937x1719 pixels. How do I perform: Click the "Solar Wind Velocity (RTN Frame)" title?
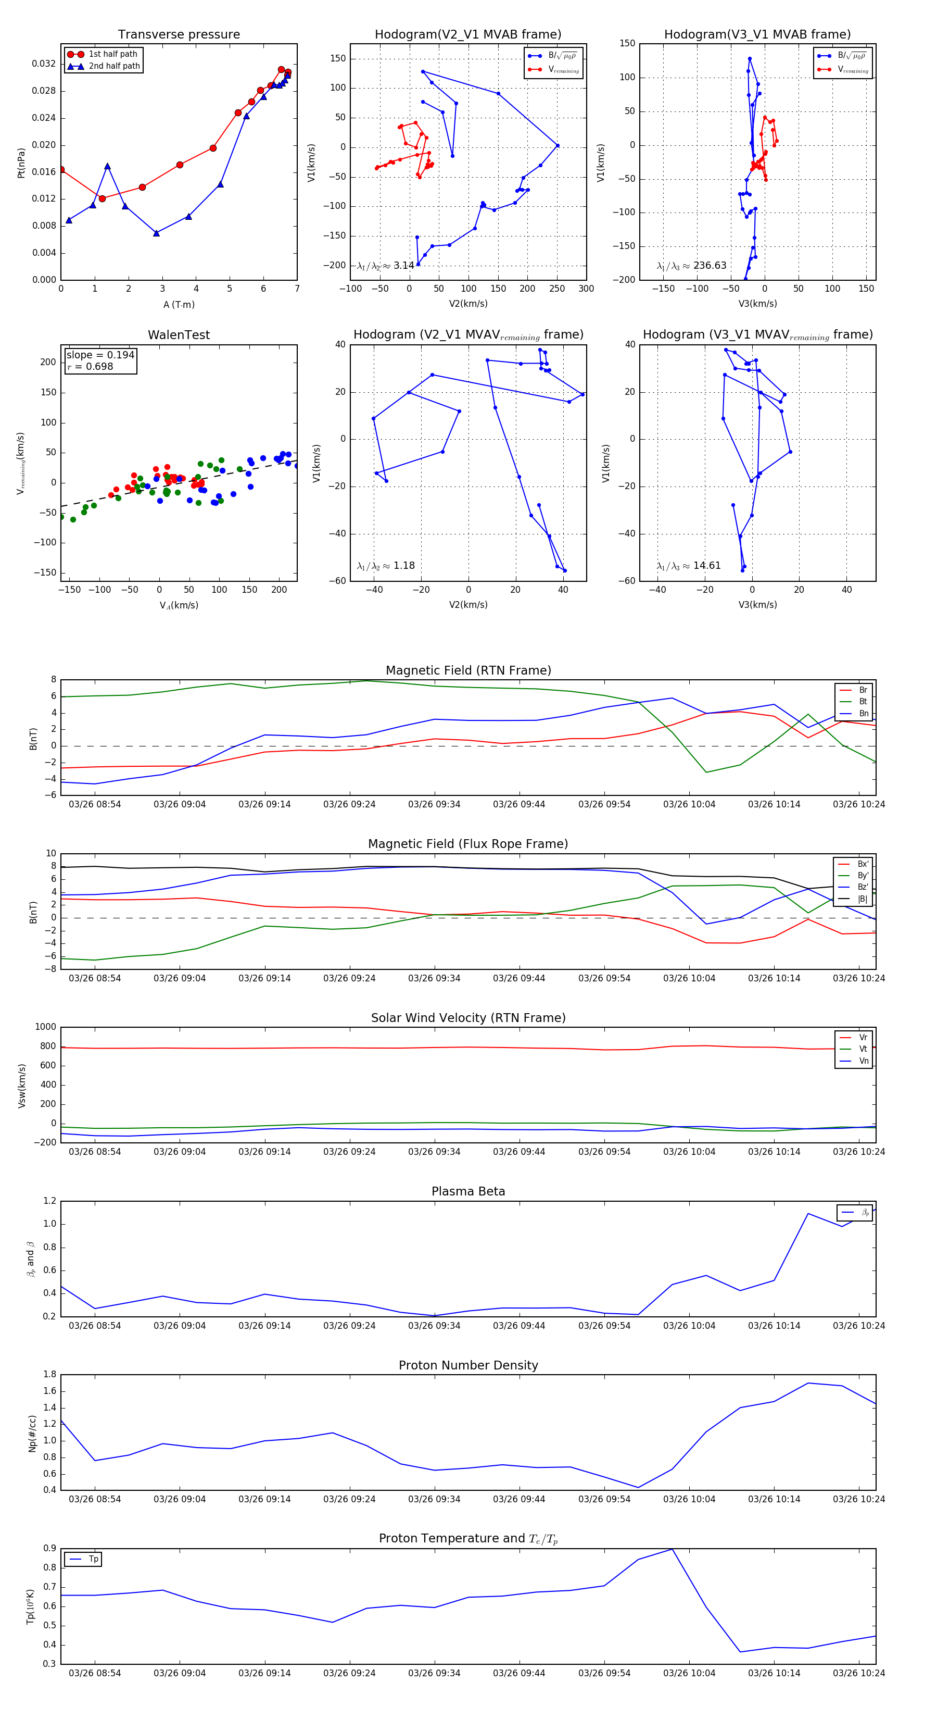point(468,1018)
